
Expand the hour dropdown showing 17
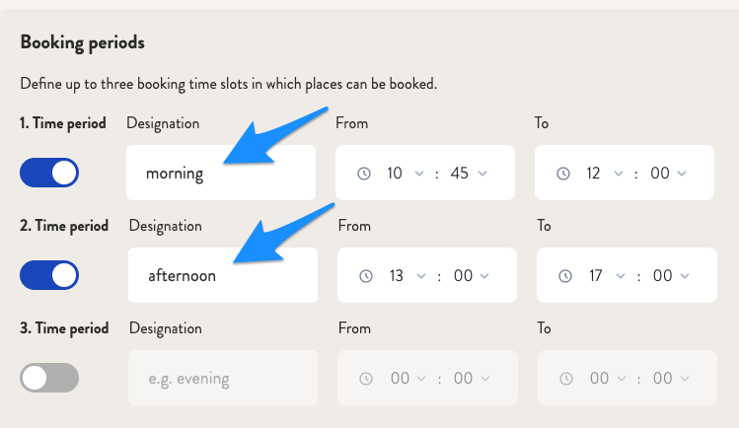pyautogui.click(x=607, y=276)
